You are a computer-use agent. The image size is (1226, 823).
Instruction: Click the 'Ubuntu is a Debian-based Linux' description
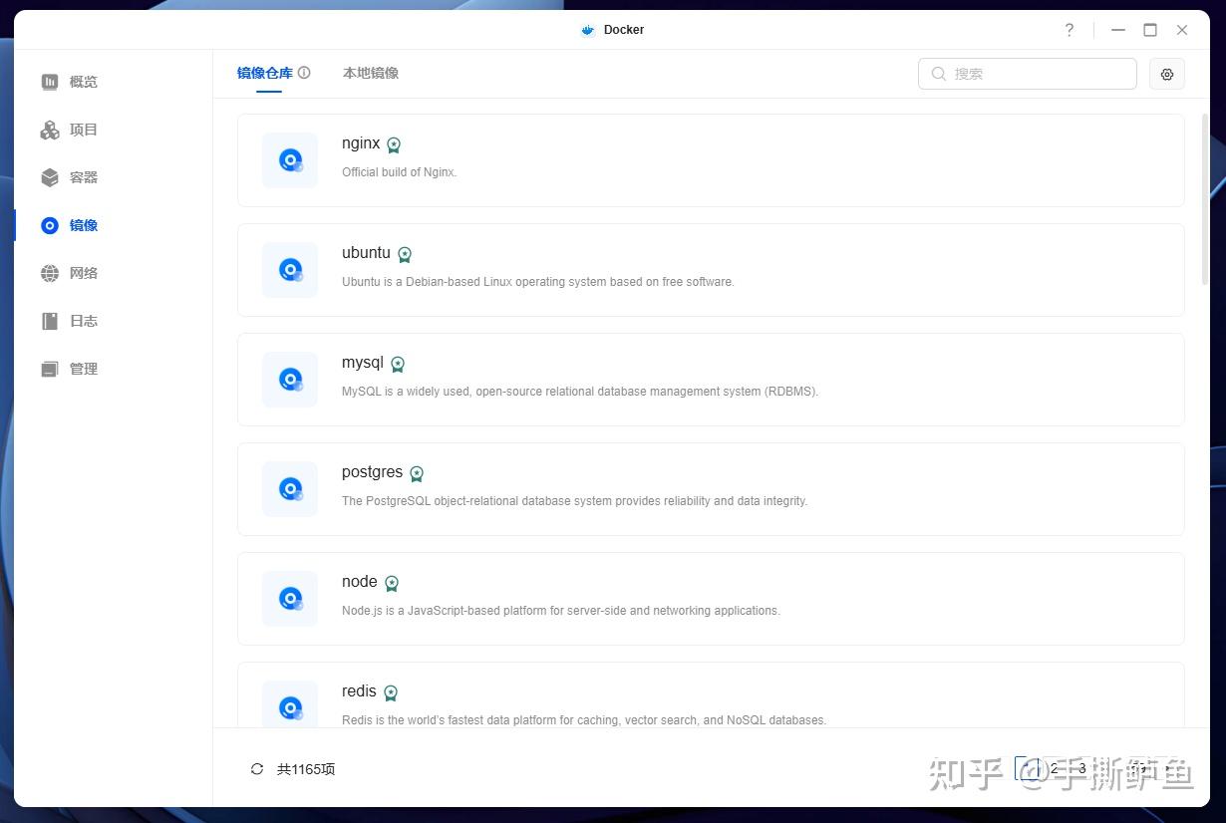(x=538, y=282)
